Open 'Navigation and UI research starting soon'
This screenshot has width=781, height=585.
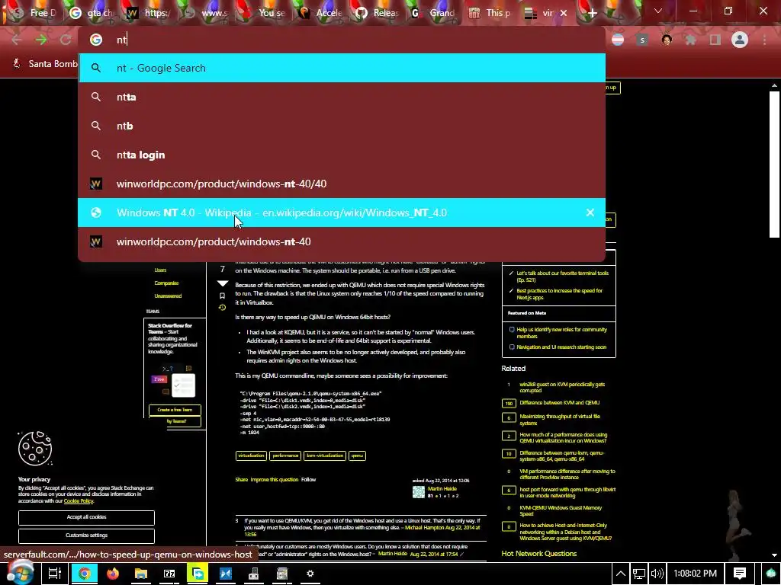(561, 347)
